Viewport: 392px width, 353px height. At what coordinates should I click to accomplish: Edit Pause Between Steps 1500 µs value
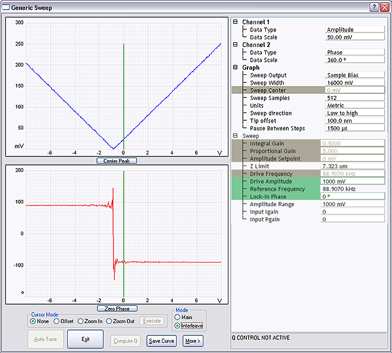coord(355,128)
